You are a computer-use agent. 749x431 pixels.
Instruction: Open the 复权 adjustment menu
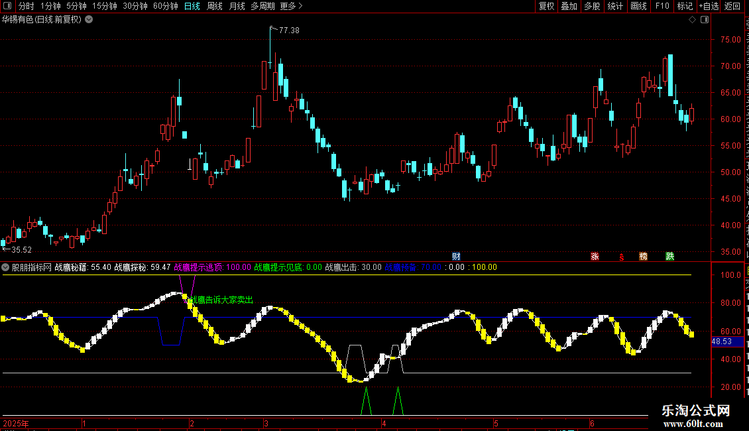pyautogui.click(x=546, y=6)
